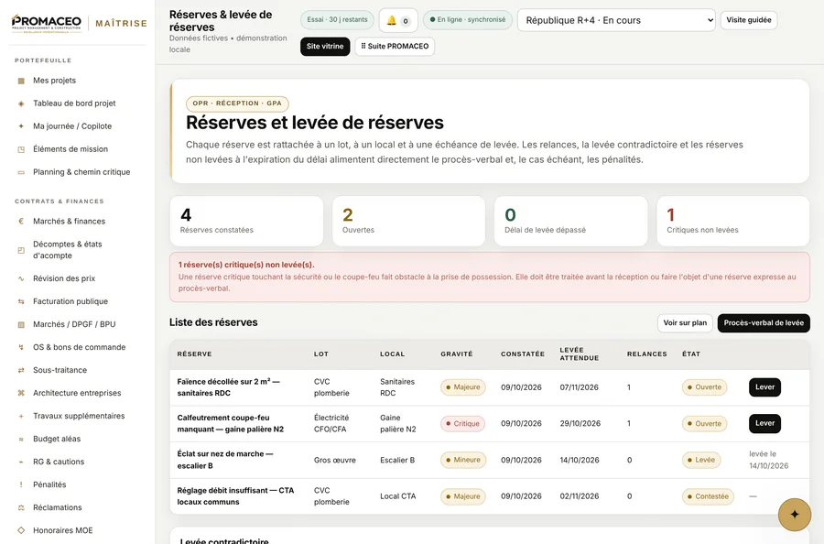Screen dimensions: 824x544
Task: Click the Levée status badge
Action: coord(701,460)
